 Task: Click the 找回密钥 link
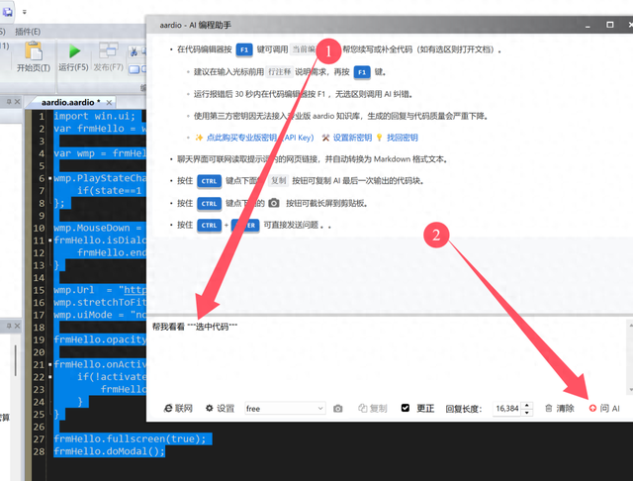403,138
